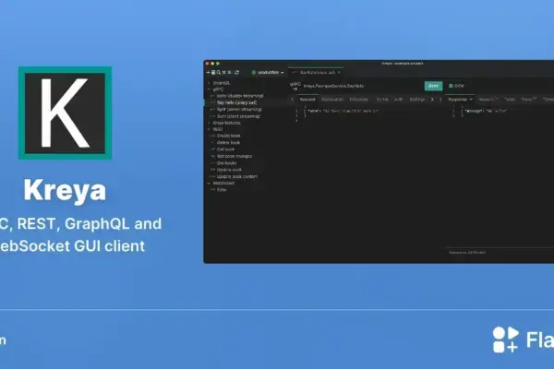The image size is (554, 369).
Task: Close the Say hello request tab
Action: point(339,72)
